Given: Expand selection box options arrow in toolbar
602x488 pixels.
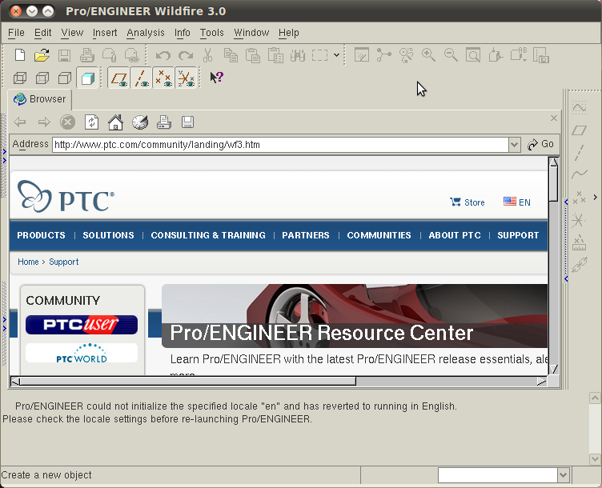Looking at the screenshot, I should click(336, 55).
